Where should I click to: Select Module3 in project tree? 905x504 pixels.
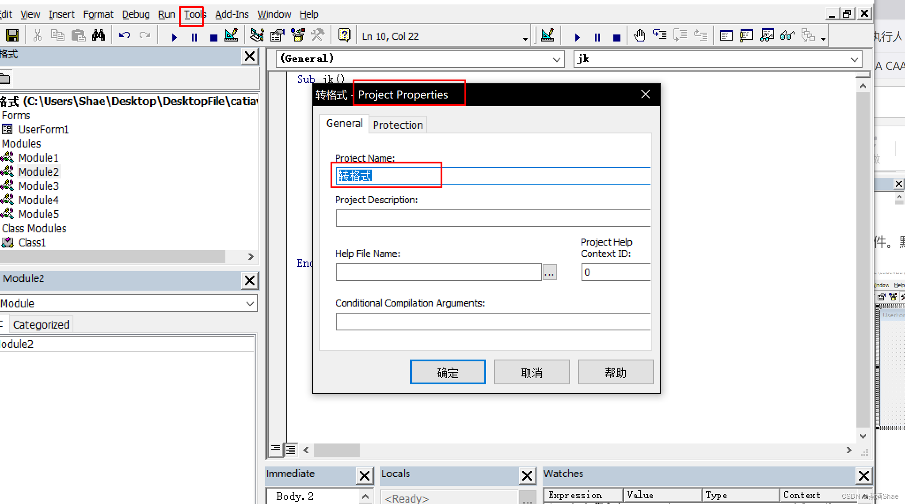tap(38, 186)
